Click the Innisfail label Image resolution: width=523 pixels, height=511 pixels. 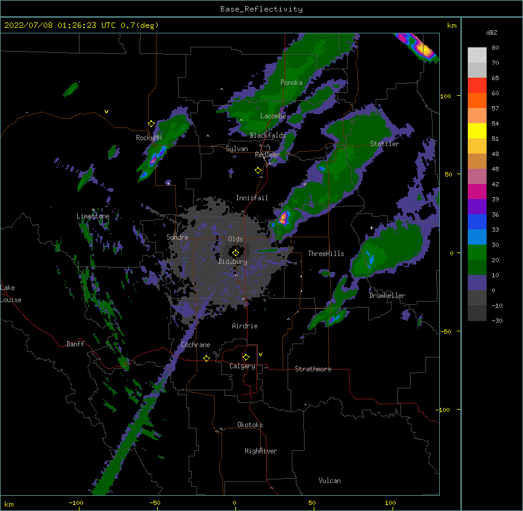pos(252,198)
